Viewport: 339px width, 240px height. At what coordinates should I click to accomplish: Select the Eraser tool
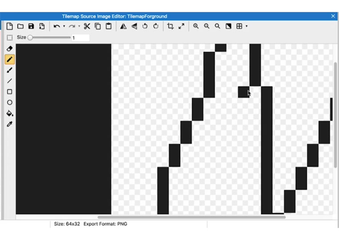[9, 48]
